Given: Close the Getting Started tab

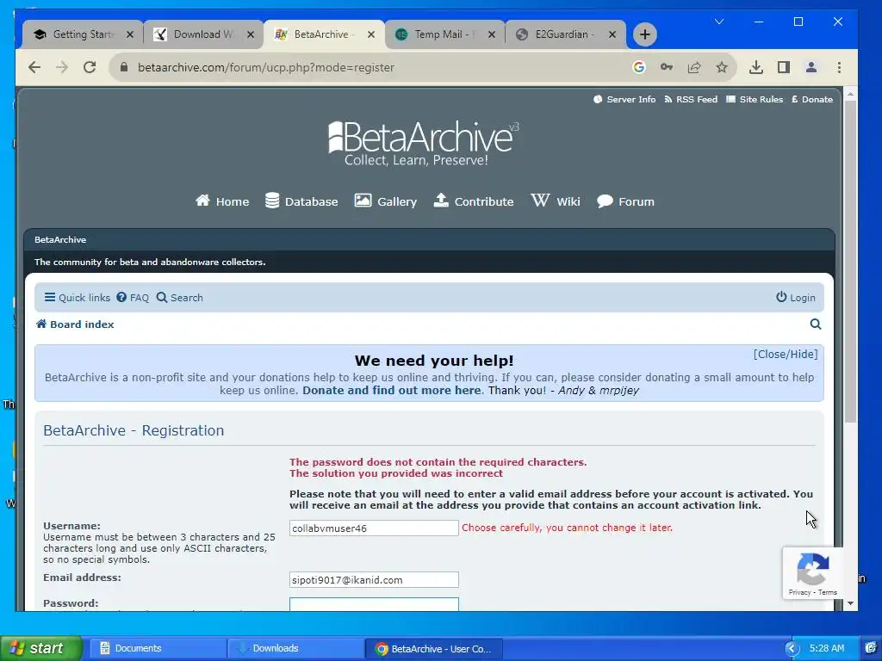Looking at the screenshot, I should (130, 34).
